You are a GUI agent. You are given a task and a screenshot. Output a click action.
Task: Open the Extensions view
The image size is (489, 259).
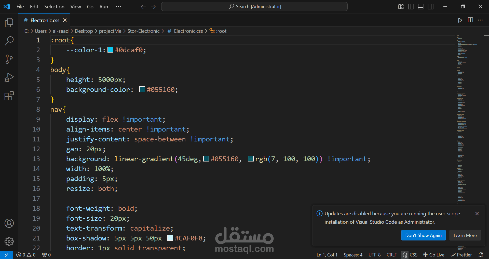(9, 96)
